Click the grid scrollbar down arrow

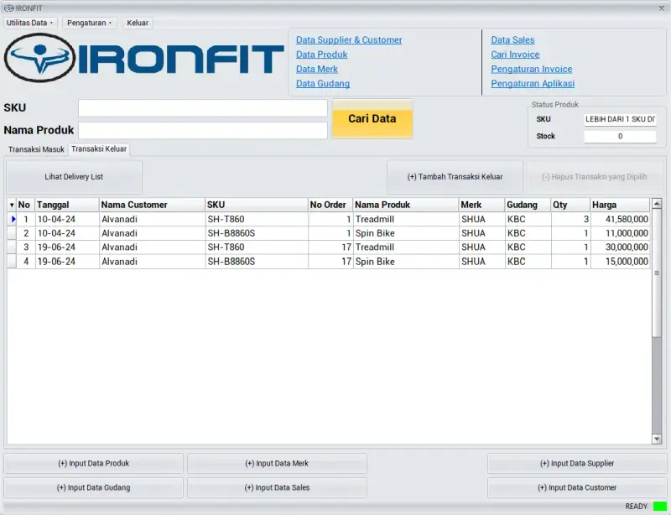[x=657, y=439]
